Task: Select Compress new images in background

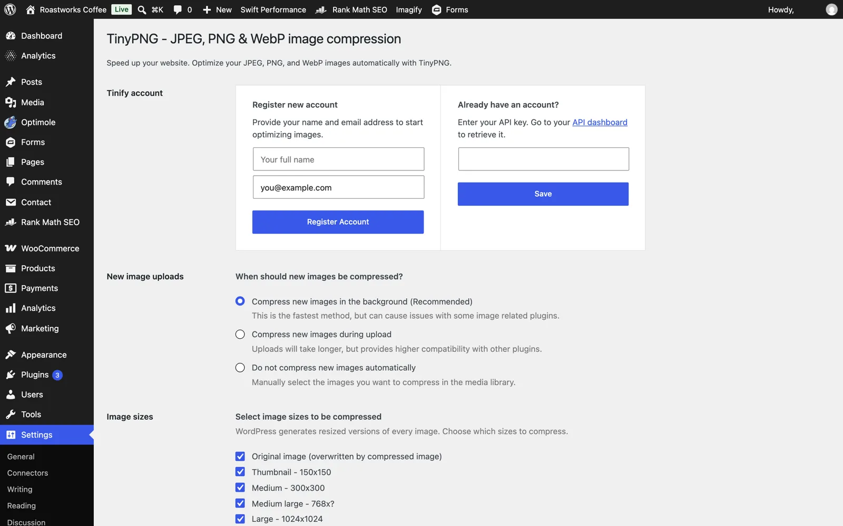Action: coord(240,301)
